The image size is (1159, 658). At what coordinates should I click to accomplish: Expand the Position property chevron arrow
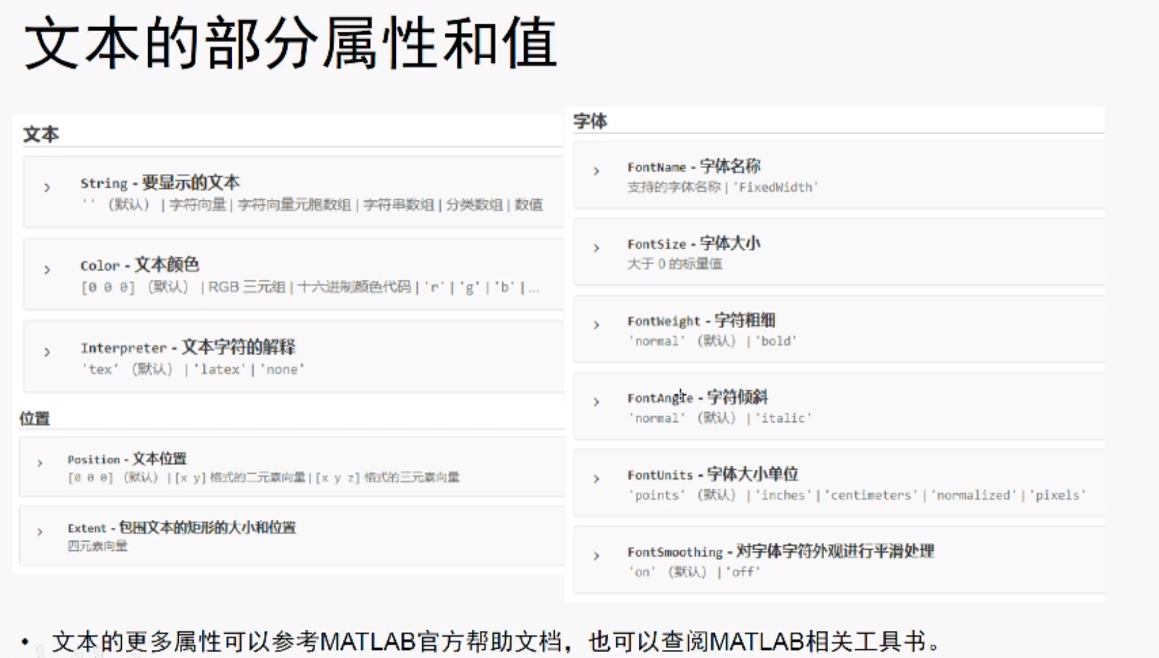tap(40, 463)
